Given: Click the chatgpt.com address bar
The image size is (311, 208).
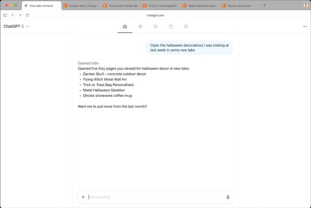Looking at the screenshot, I should [x=155, y=15].
